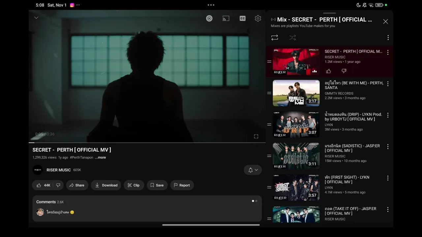Open the Comments section
This screenshot has width=422, height=237.
click(147, 208)
